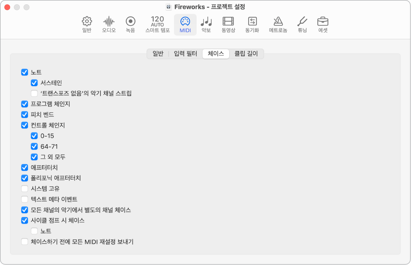Viewport: 411px width, 265px height.
Task: Switch to the 일반 sub-tab
Action: tap(158, 54)
